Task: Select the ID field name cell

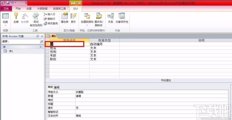Action: (x=70, y=44)
